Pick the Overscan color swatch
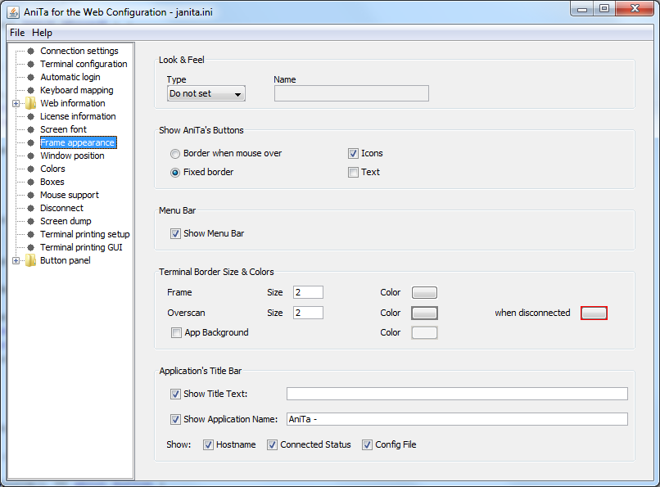Screen dimensions: 660x487 point(424,313)
